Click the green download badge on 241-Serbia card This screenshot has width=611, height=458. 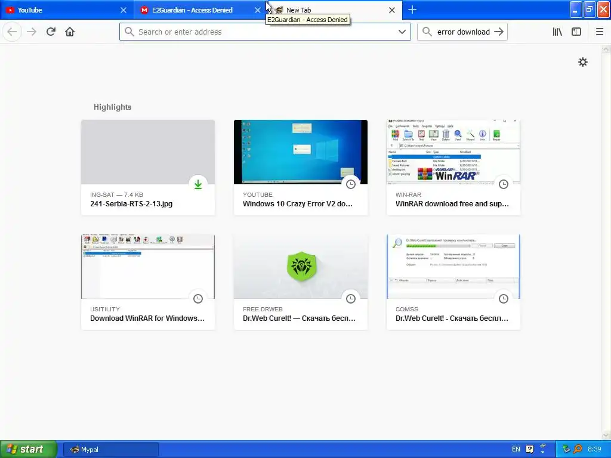coord(198,184)
